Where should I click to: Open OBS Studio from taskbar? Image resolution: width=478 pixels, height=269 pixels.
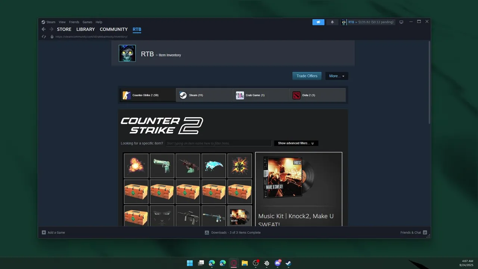pos(256,263)
